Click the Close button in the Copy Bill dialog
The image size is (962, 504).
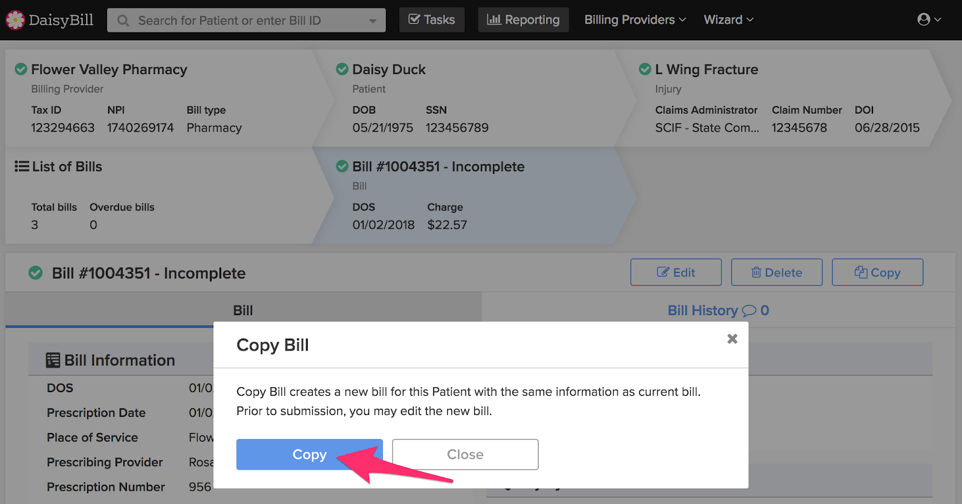click(465, 455)
